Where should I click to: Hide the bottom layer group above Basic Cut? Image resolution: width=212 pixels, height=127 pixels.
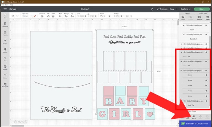coord(206,101)
